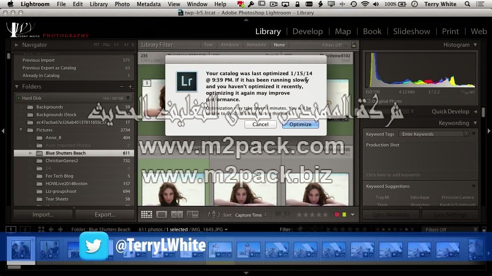Hide the bottom filmstrip panel arrow

point(246,273)
